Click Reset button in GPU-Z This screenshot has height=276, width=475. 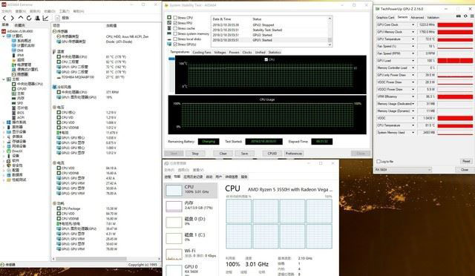coord(466,161)
